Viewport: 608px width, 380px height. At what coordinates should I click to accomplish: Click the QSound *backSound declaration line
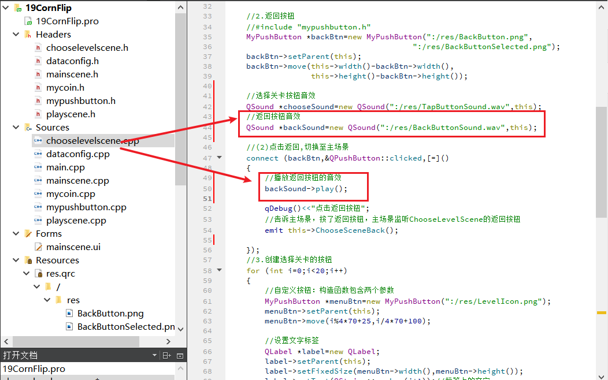[391, 128]
